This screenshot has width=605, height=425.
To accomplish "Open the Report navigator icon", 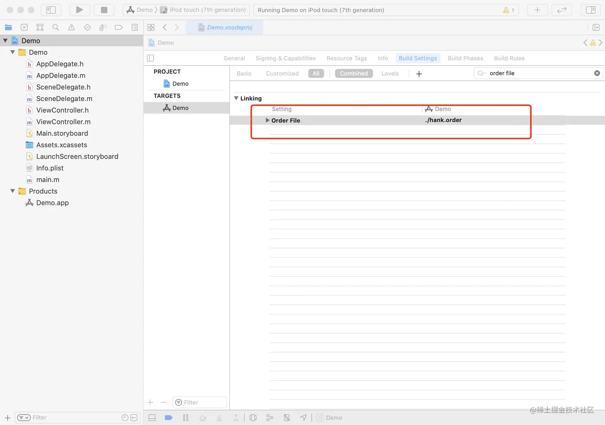I will click(x=135, y=27).
